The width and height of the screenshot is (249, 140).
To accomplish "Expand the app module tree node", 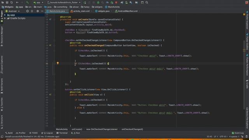I will (5, 15).
